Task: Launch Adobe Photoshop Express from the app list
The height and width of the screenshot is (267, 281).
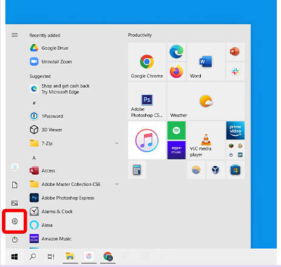Action: [x=75, y=198]
